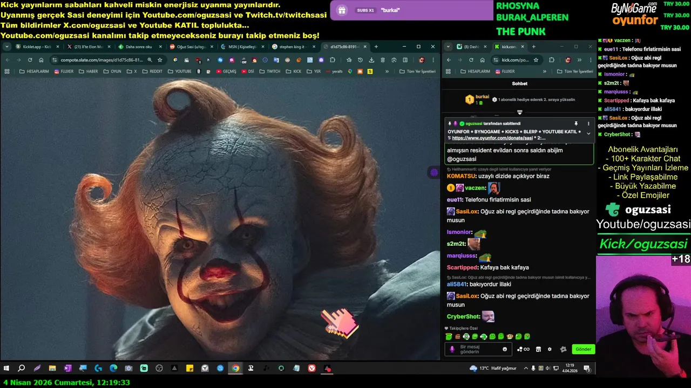Expand tab search dropdown in Kick window
The width and height of the screenshot is (691, 388).
[x=448, y=47]
